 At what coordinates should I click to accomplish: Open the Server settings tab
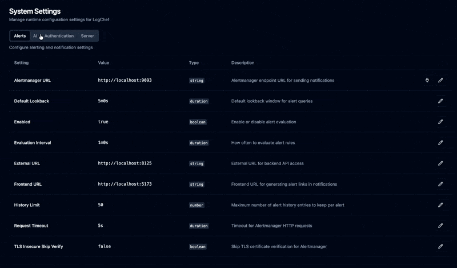87,36
